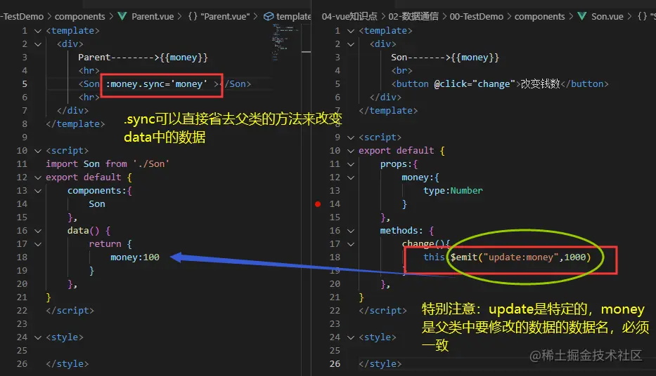Open the components breadcrumb in the left editor

(x=80, y=16)
